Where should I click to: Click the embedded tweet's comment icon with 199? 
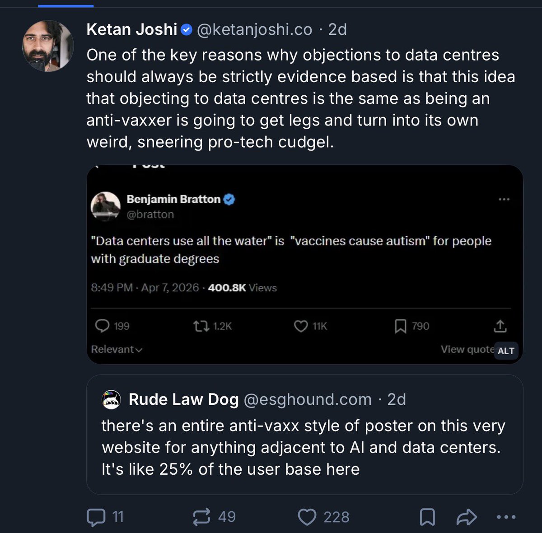103,326
